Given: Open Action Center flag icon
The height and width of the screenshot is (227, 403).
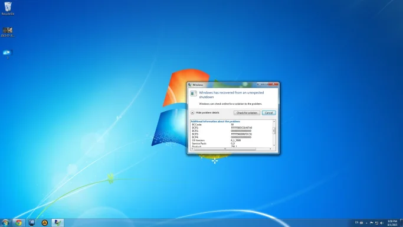Looking at the screenshot, I should (372, 223).
